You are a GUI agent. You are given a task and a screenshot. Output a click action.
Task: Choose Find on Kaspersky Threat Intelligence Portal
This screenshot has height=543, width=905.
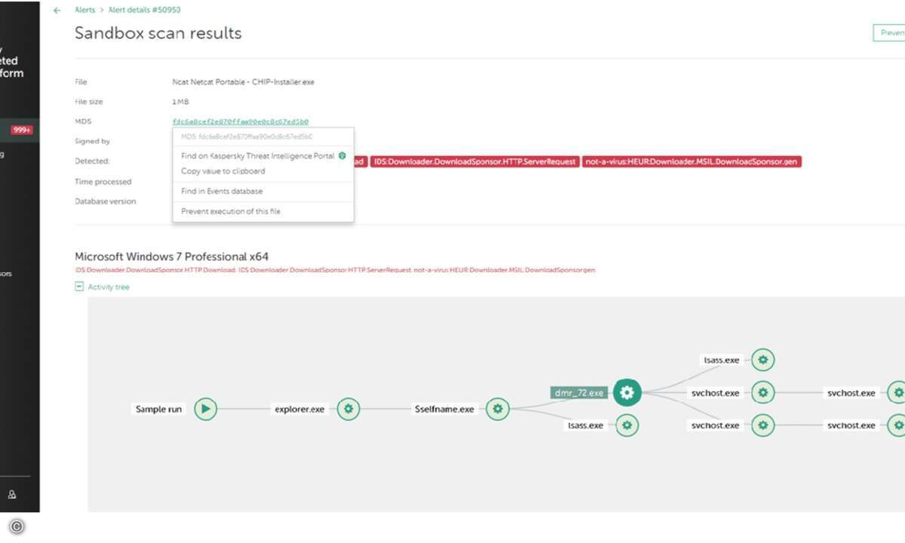point(257,156)
